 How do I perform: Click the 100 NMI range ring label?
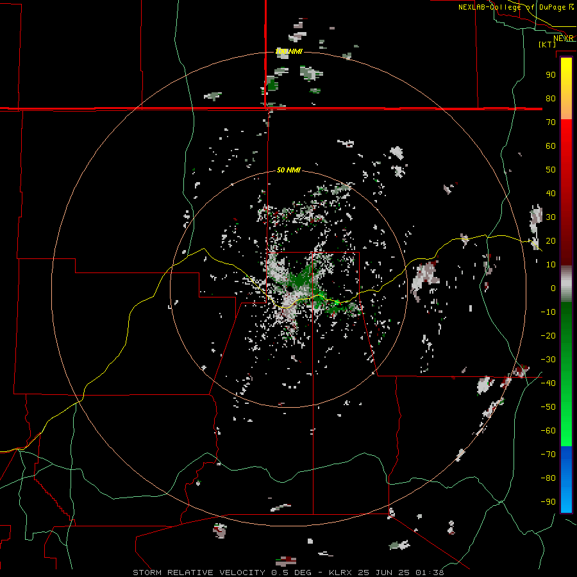click(289, 51)
